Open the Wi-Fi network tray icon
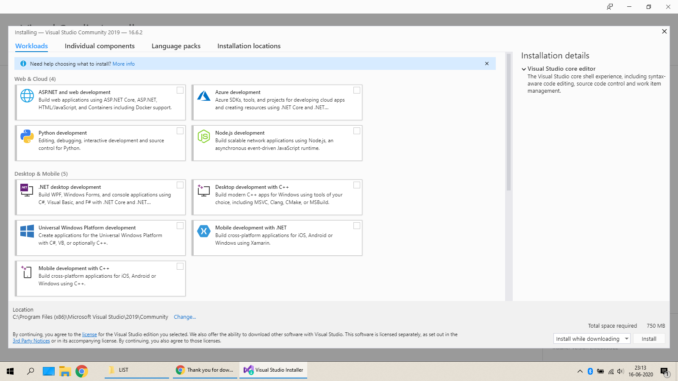The width and height of the screenshot is (678, 381). (x=611, y=371)
